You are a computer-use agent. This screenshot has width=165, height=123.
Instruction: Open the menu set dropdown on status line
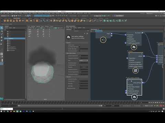(5, 16)
